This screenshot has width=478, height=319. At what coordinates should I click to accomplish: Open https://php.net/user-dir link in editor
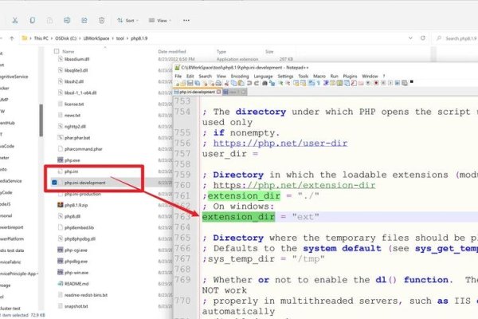pos(280,144)
